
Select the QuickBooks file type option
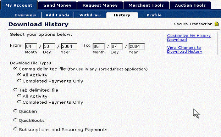pos(15,120)
